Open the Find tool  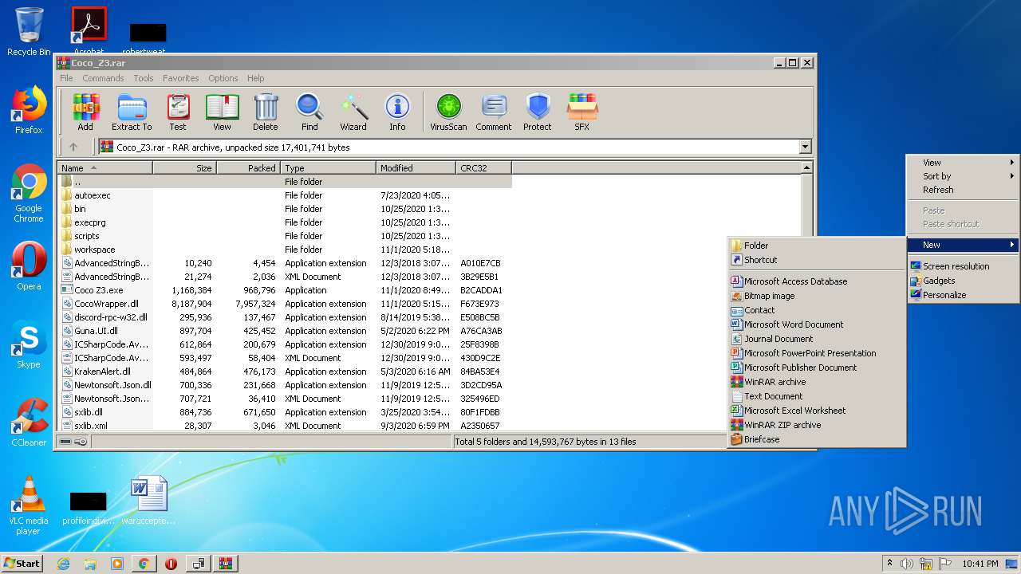point(309,112)
